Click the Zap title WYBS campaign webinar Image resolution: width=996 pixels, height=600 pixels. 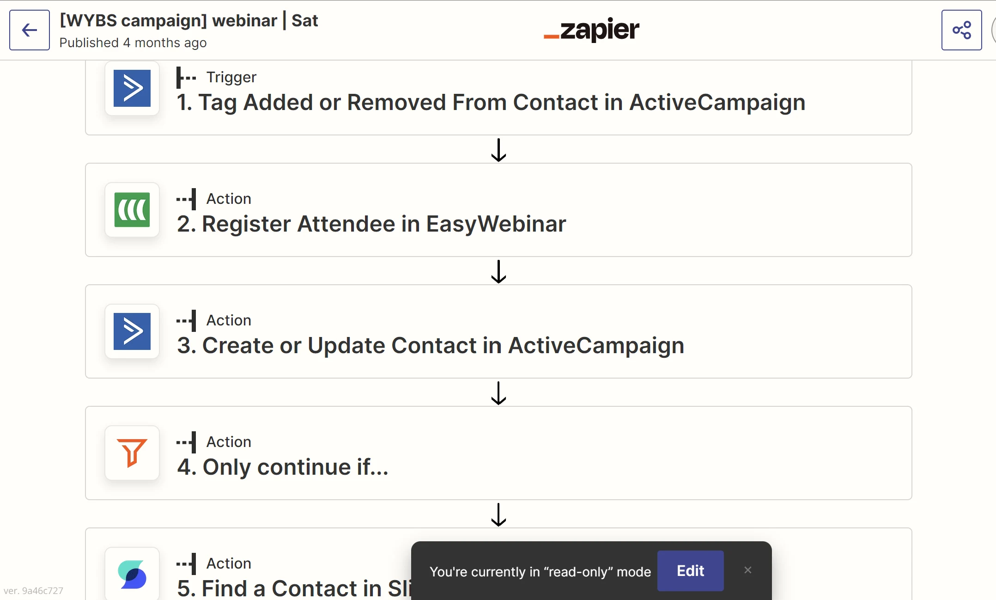coord(189,21)
